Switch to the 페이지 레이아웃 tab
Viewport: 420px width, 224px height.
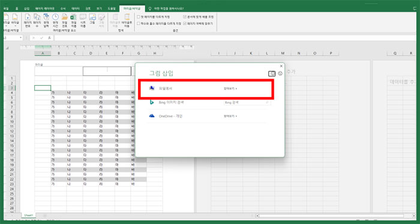(44, 8)
